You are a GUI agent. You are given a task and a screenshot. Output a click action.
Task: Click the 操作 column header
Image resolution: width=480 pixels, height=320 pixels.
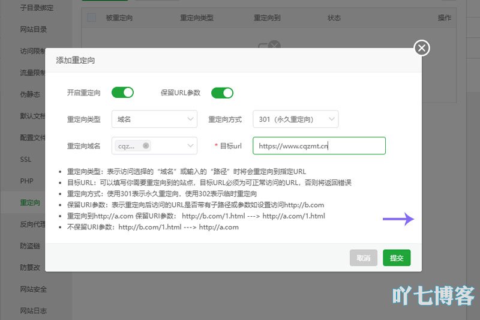coord(445,18)
